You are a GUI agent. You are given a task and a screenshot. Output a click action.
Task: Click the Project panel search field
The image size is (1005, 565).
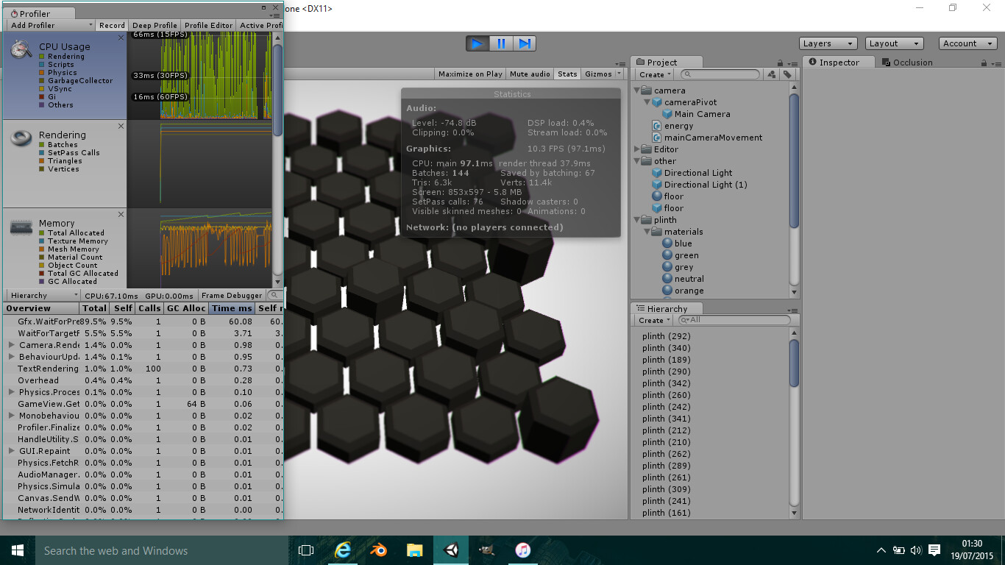[720, 74]
